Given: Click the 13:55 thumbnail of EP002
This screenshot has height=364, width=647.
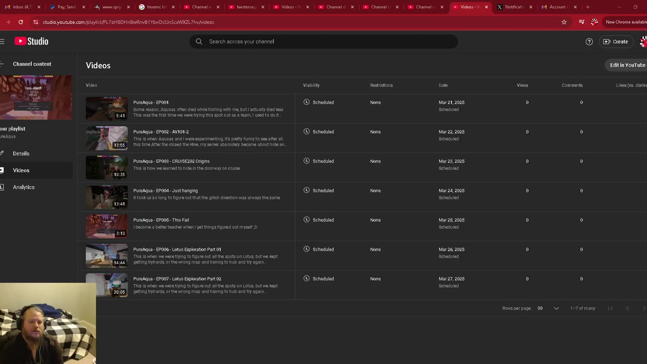Looking at the screenshot, I should point(107,138).
